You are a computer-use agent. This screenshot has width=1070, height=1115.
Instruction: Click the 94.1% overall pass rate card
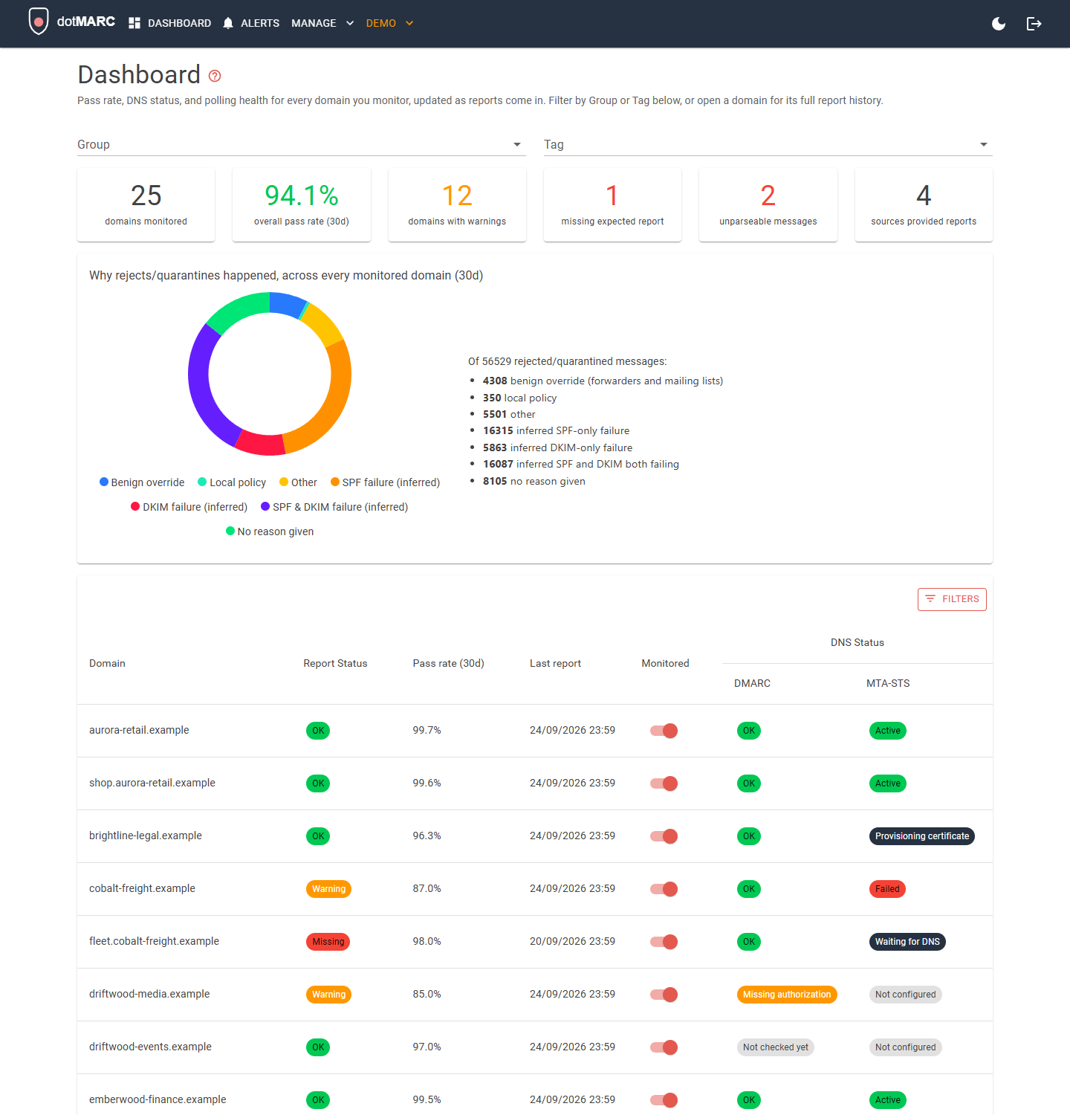coord(302,204)
